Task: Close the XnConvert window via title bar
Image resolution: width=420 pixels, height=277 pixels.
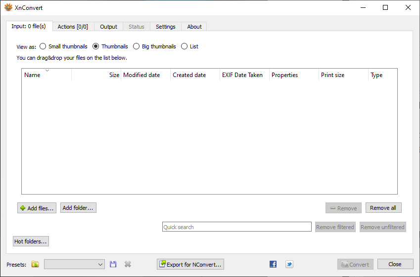Action: [x=408, y=7]
